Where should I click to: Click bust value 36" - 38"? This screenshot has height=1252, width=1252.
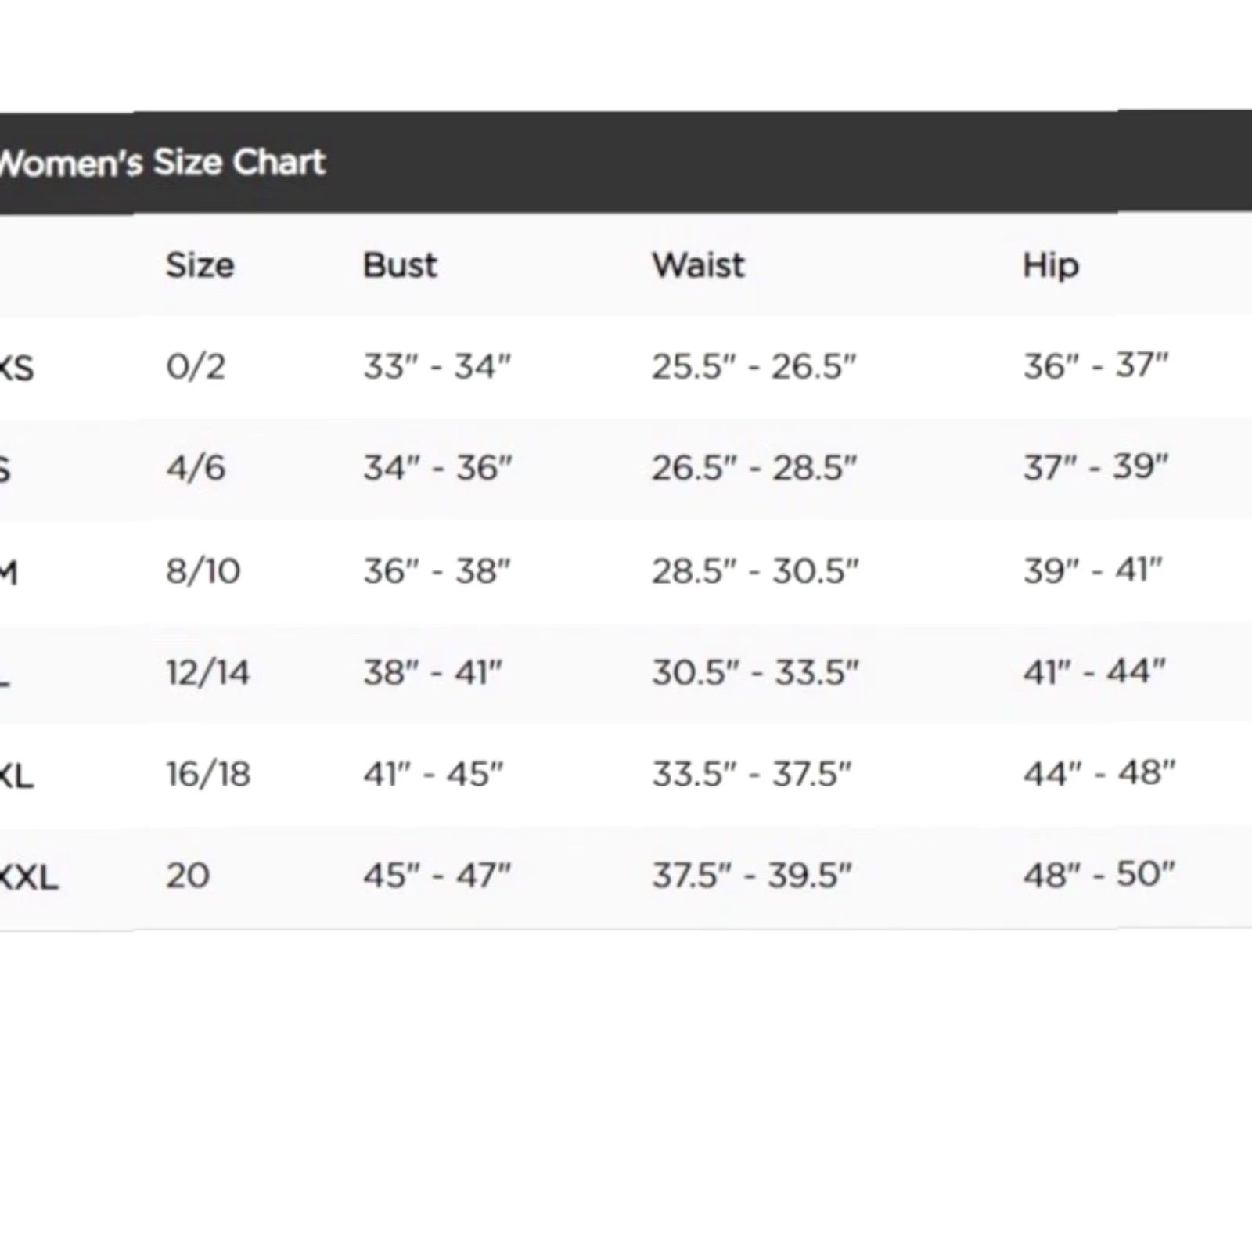437,570
